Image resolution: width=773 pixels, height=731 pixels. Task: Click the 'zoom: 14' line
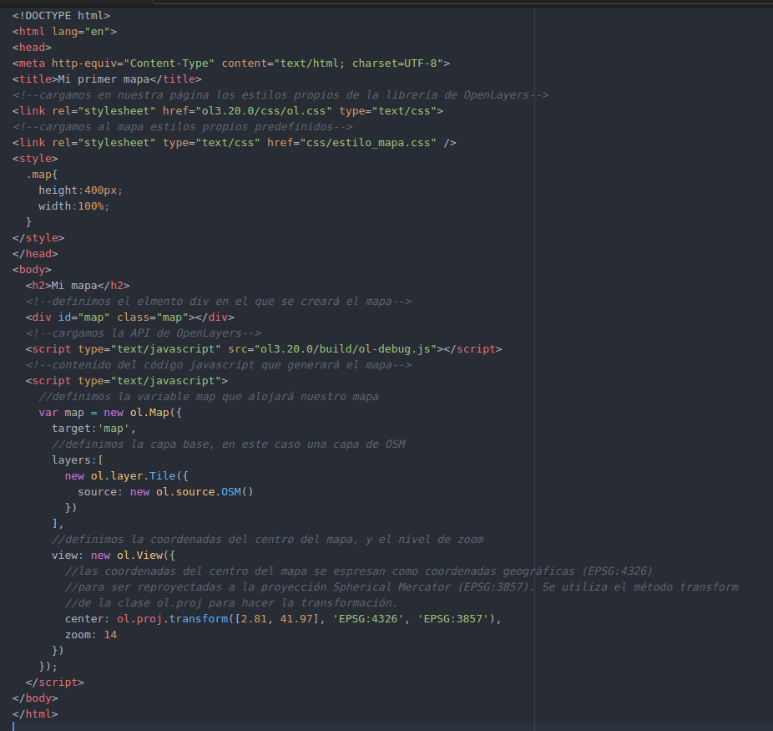[91, 635]
